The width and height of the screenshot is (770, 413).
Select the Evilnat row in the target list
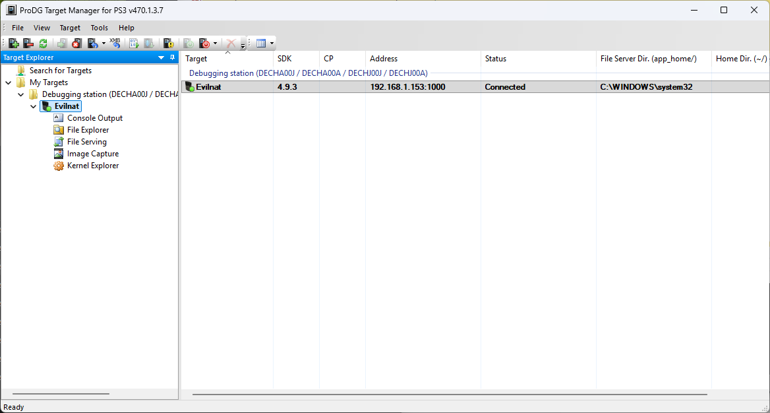(x=475, y=87)
